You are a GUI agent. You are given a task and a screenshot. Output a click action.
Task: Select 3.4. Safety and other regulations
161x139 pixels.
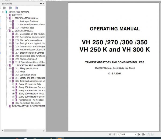(x=30, y=78)
